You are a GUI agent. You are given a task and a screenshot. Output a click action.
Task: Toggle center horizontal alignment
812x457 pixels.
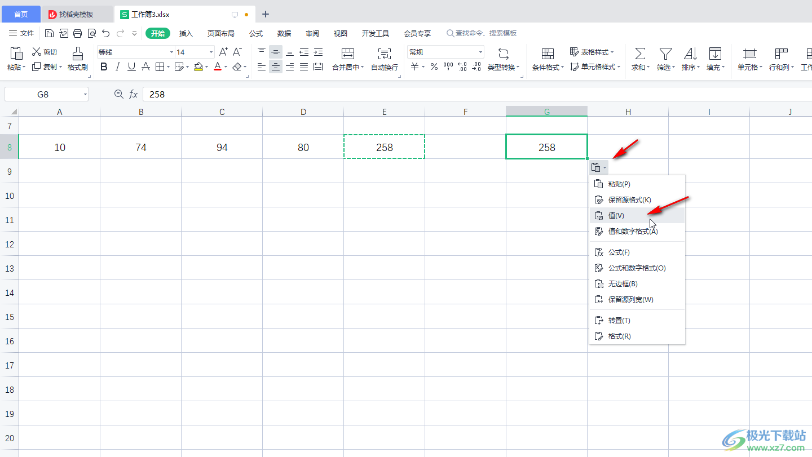point(276,67)
